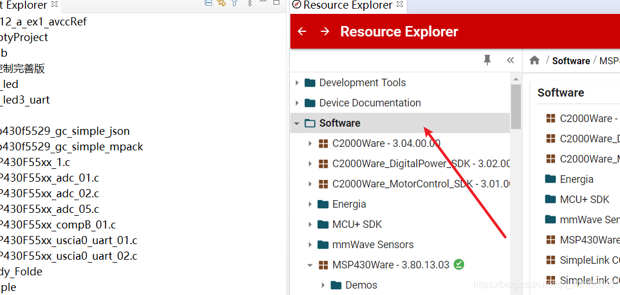The width and height of the screenshot is (620, 295).
Task: Select 'Development Tools' label in tree
Action: tap(363, 83)
